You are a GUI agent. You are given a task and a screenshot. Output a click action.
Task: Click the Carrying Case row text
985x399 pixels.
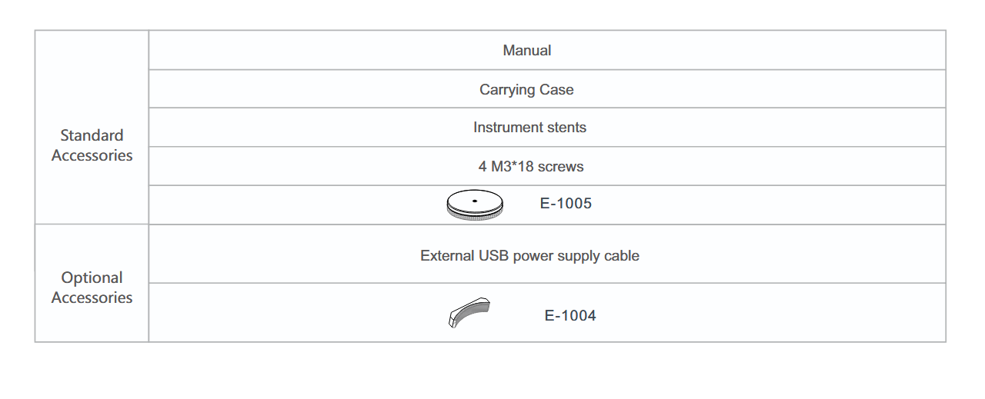click(527, 89)
